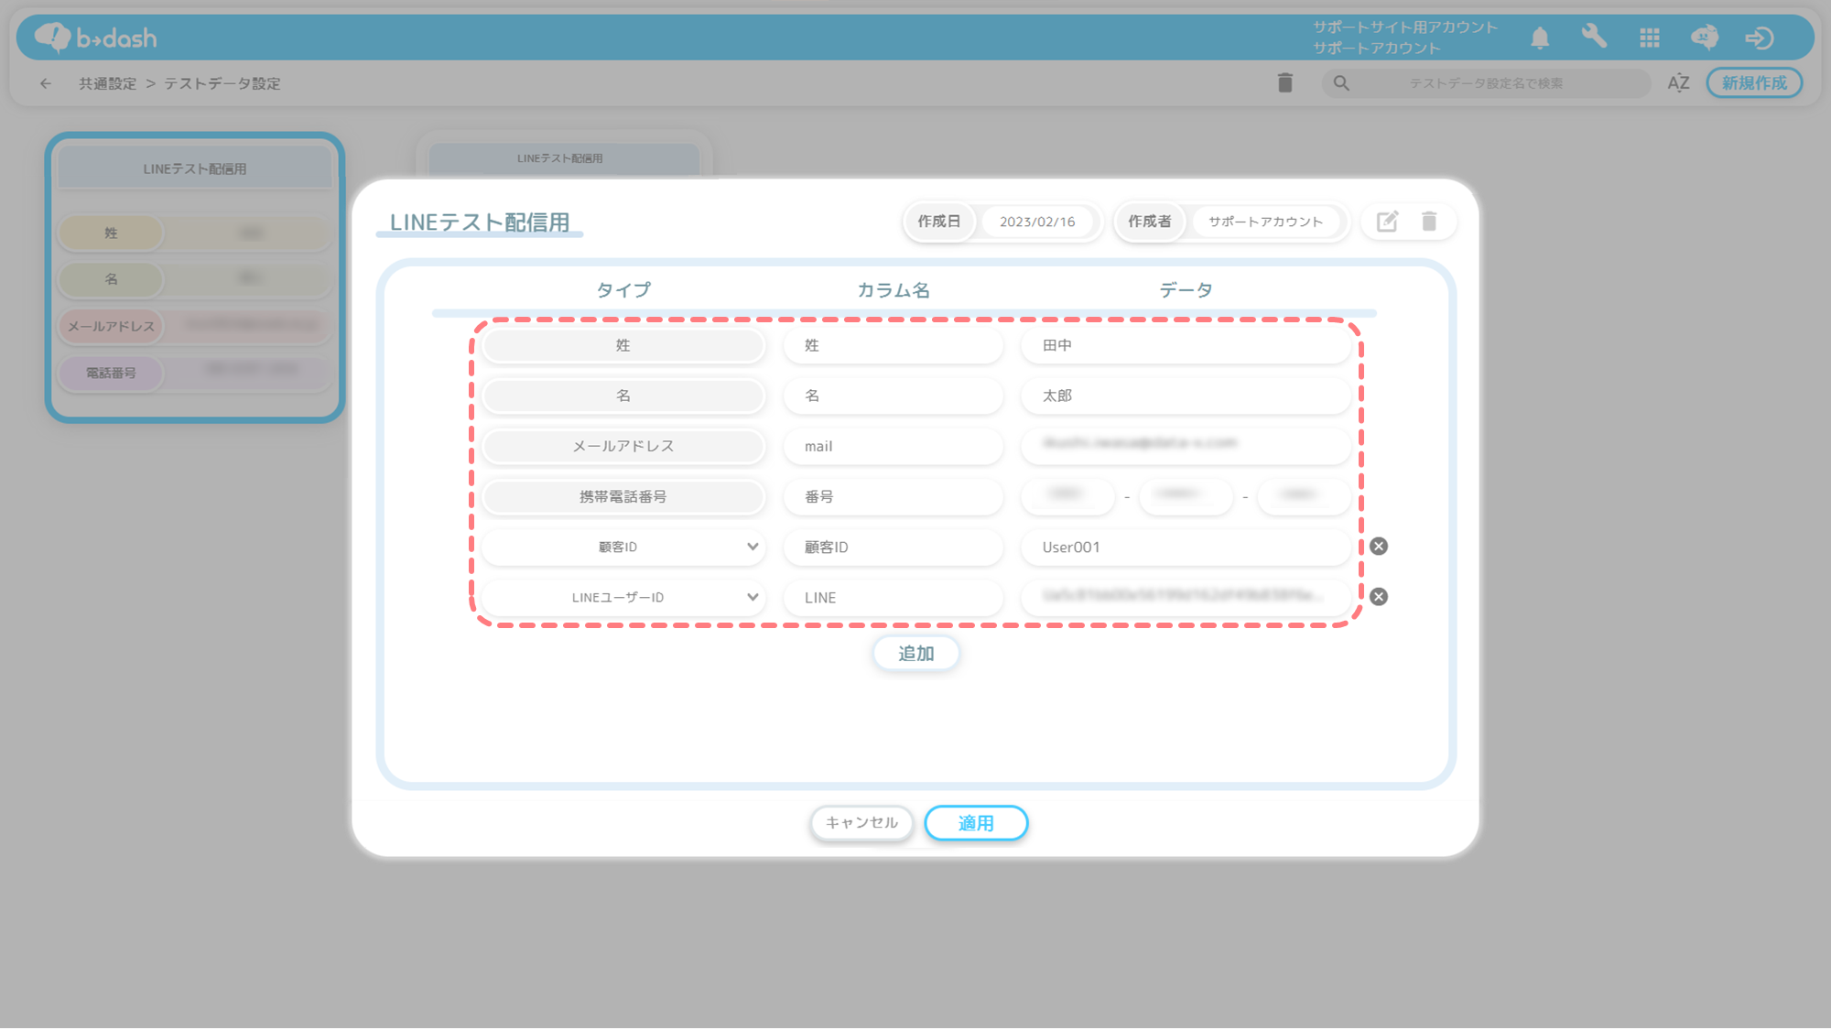Click the test data search field
Screen dimensions: 1831x1030
(x=1485, y=83)
